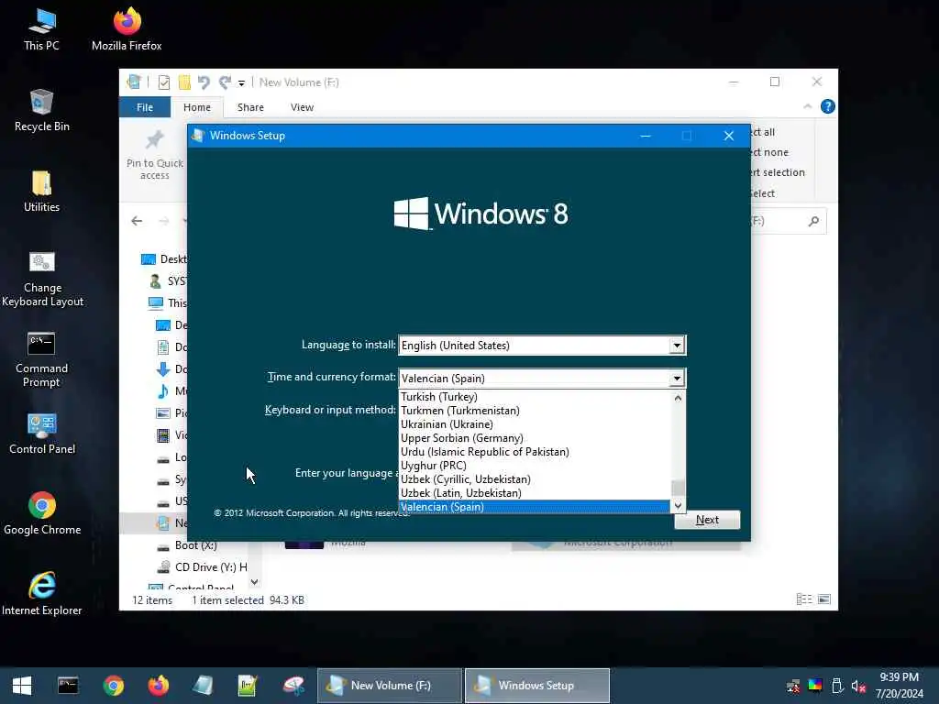Open Quick Access Toolbar customize arrow

tap(241, 83)
